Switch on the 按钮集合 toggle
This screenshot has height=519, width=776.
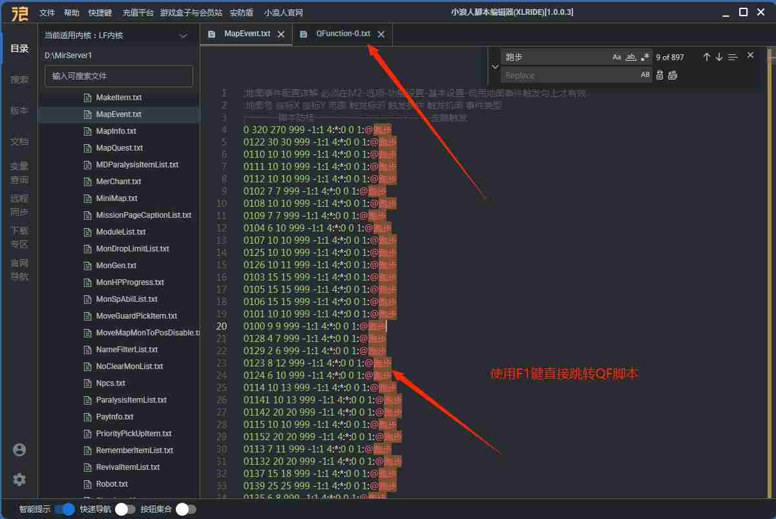point(185,509)
